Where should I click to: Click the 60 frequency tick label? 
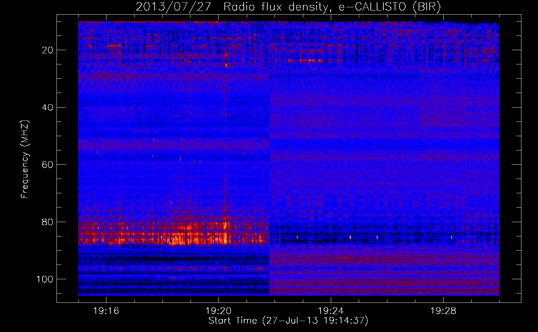[48, 165]
